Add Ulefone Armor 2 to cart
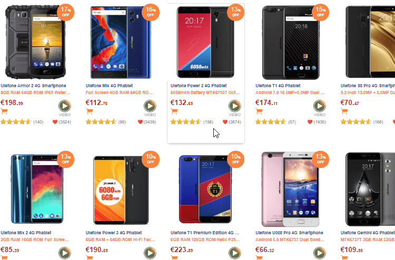Viewport: 395px width, 260px height. [x=4, y=111]
